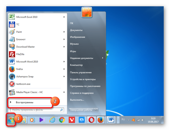Open Download Master icon
This screenshot has height=130, width=170.
coord(12,47)
